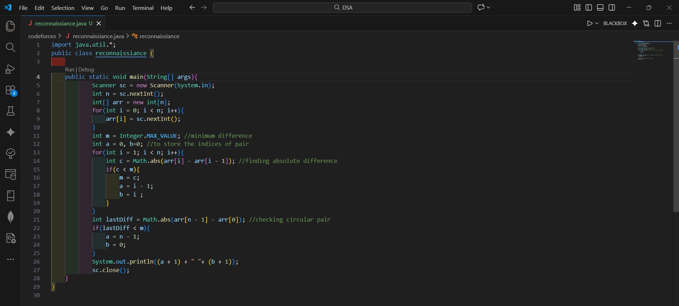Image resolution: width=679 pixels, height=306 pixels.
Task: Toggle the primary side bar layout button
Action: click(589, 7)
